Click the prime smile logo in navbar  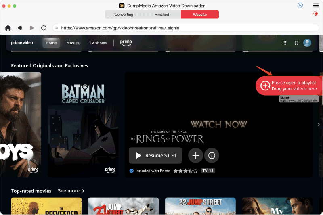(x=126, y=43)
